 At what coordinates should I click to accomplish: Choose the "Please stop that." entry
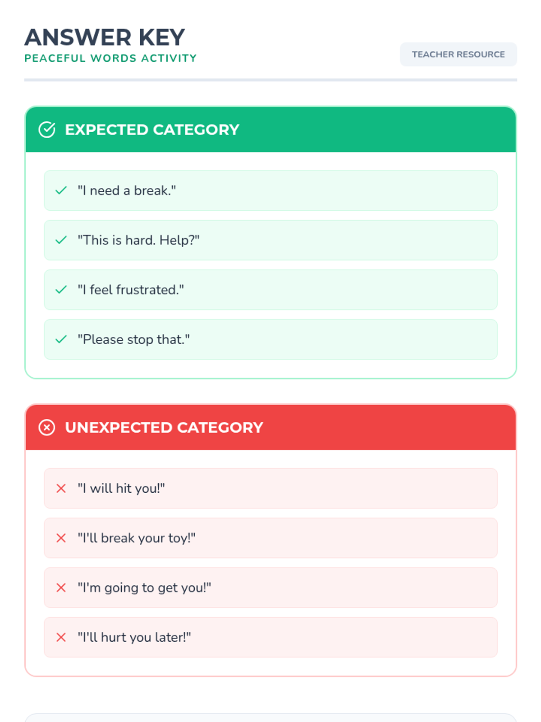coord(270,339)
